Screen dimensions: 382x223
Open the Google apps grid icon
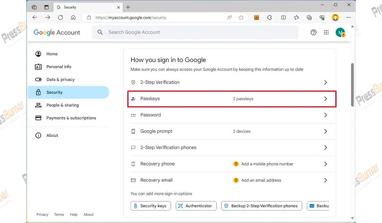point(326,32)
